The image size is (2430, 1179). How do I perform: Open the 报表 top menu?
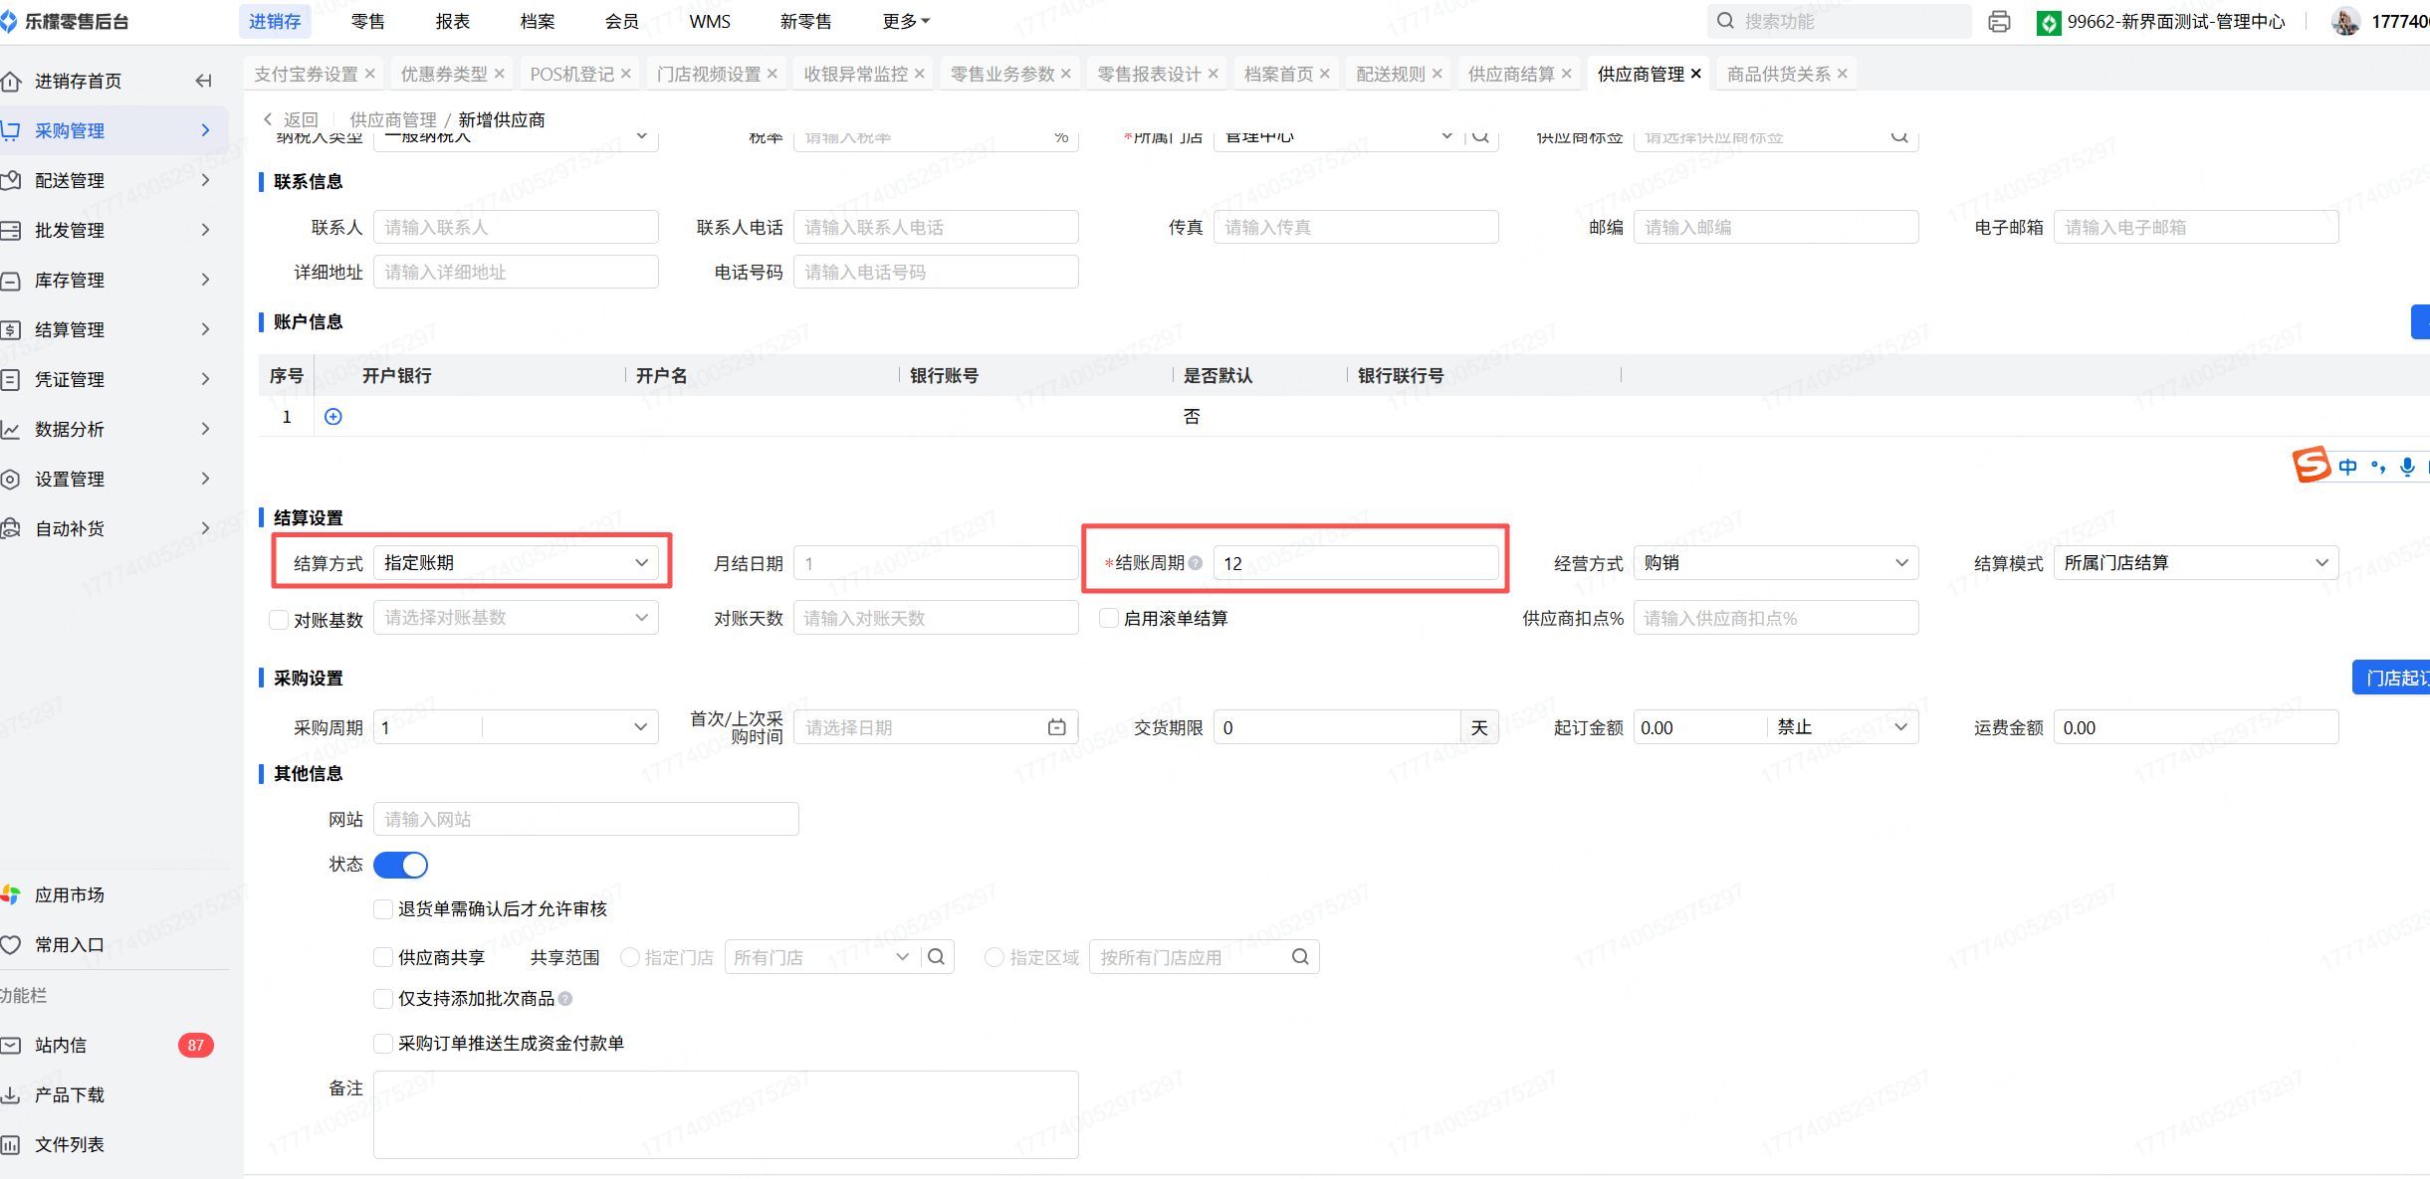tap(452, 21)
